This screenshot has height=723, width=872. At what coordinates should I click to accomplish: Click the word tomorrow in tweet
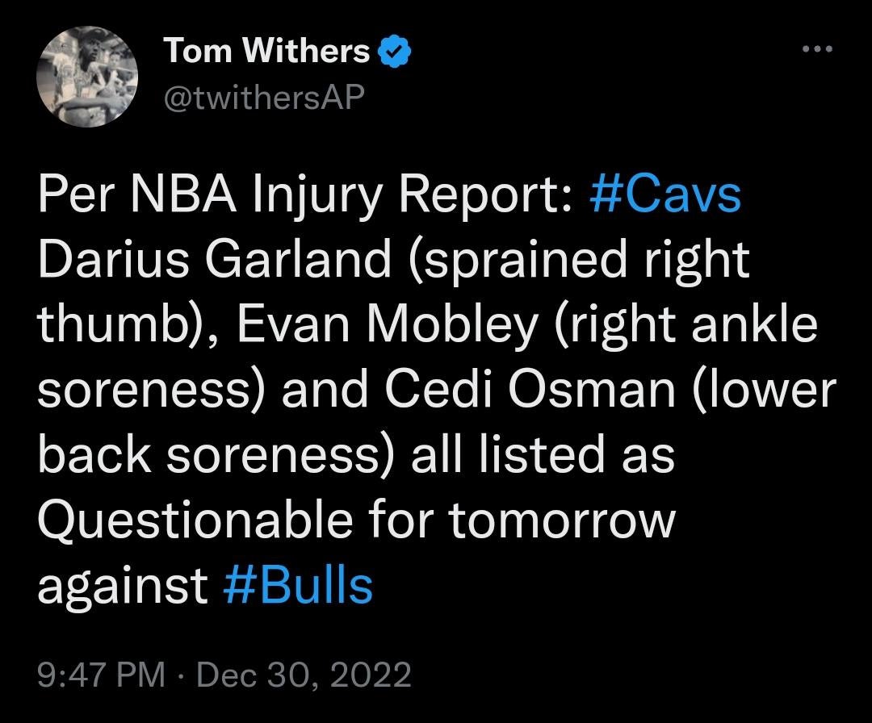[561, 520]
